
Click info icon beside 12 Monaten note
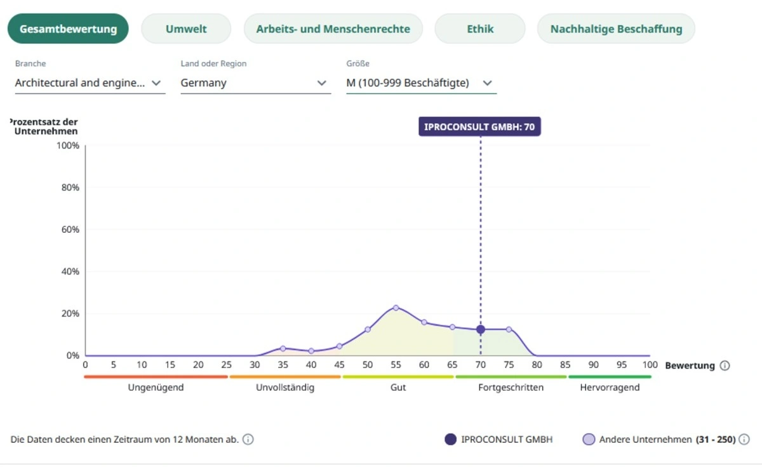[248, 440]
